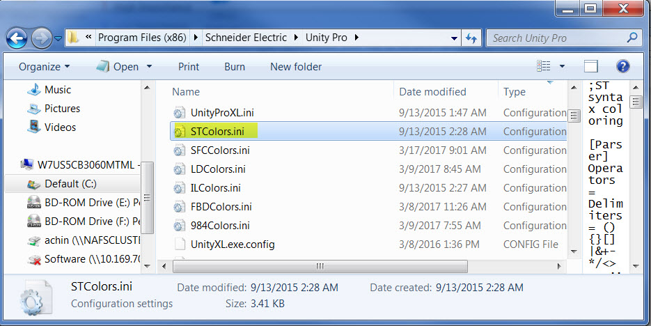The height and width of the screenshot is (326, 651).
Task: Click Burn in the toolbar
Action: click(235, 67)
